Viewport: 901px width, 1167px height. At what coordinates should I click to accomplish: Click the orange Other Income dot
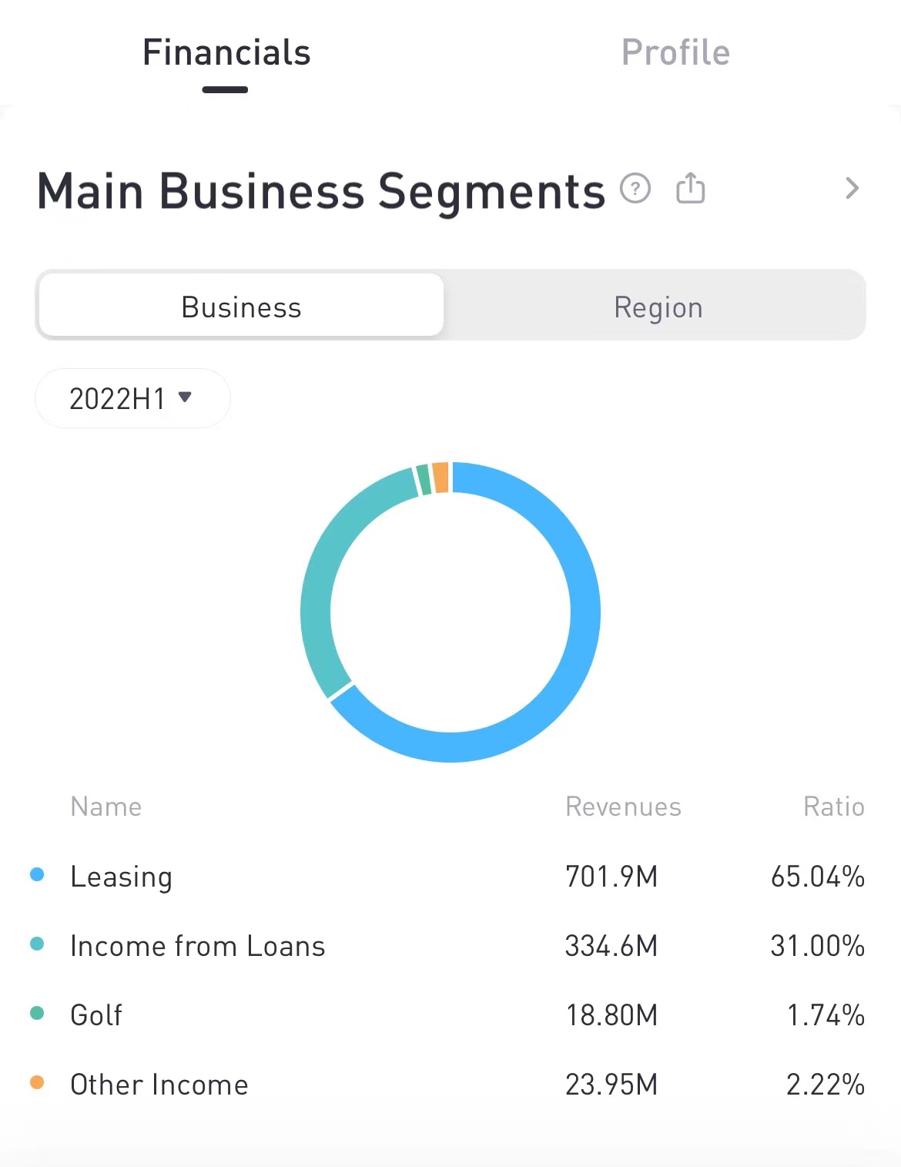point(37,1082)
